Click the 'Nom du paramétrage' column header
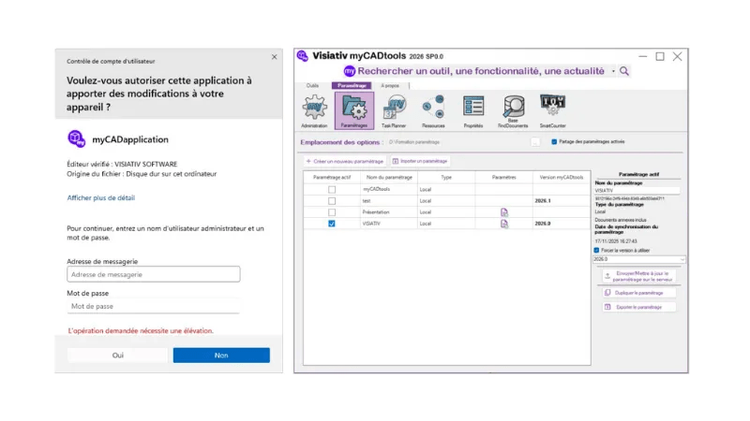 389,177
